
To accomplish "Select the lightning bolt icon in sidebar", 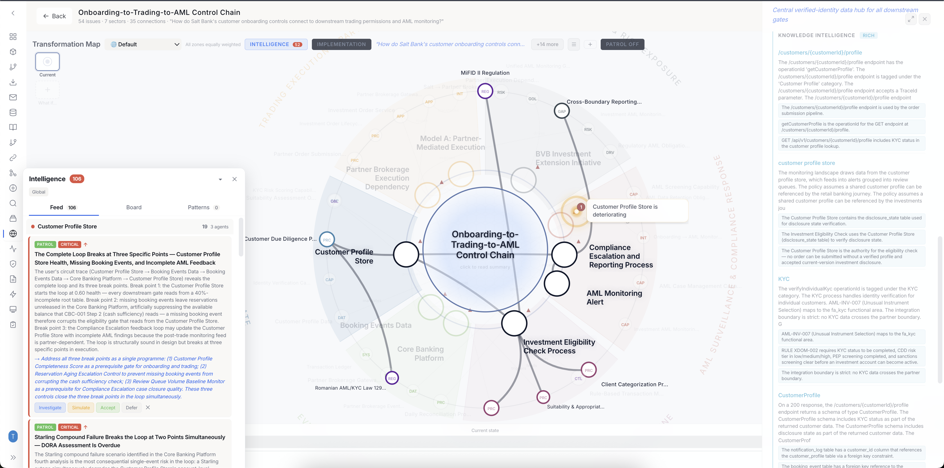I will pos(13,294).
